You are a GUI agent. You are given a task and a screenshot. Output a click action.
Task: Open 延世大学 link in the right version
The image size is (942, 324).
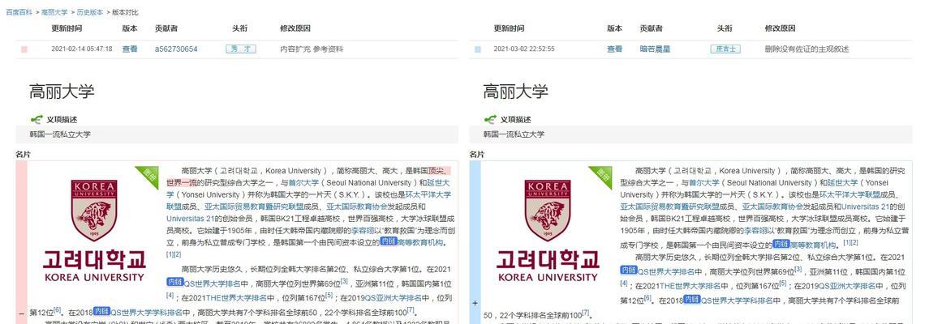842,183
